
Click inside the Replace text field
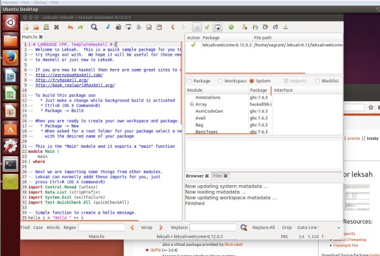[x=213, y=228]
